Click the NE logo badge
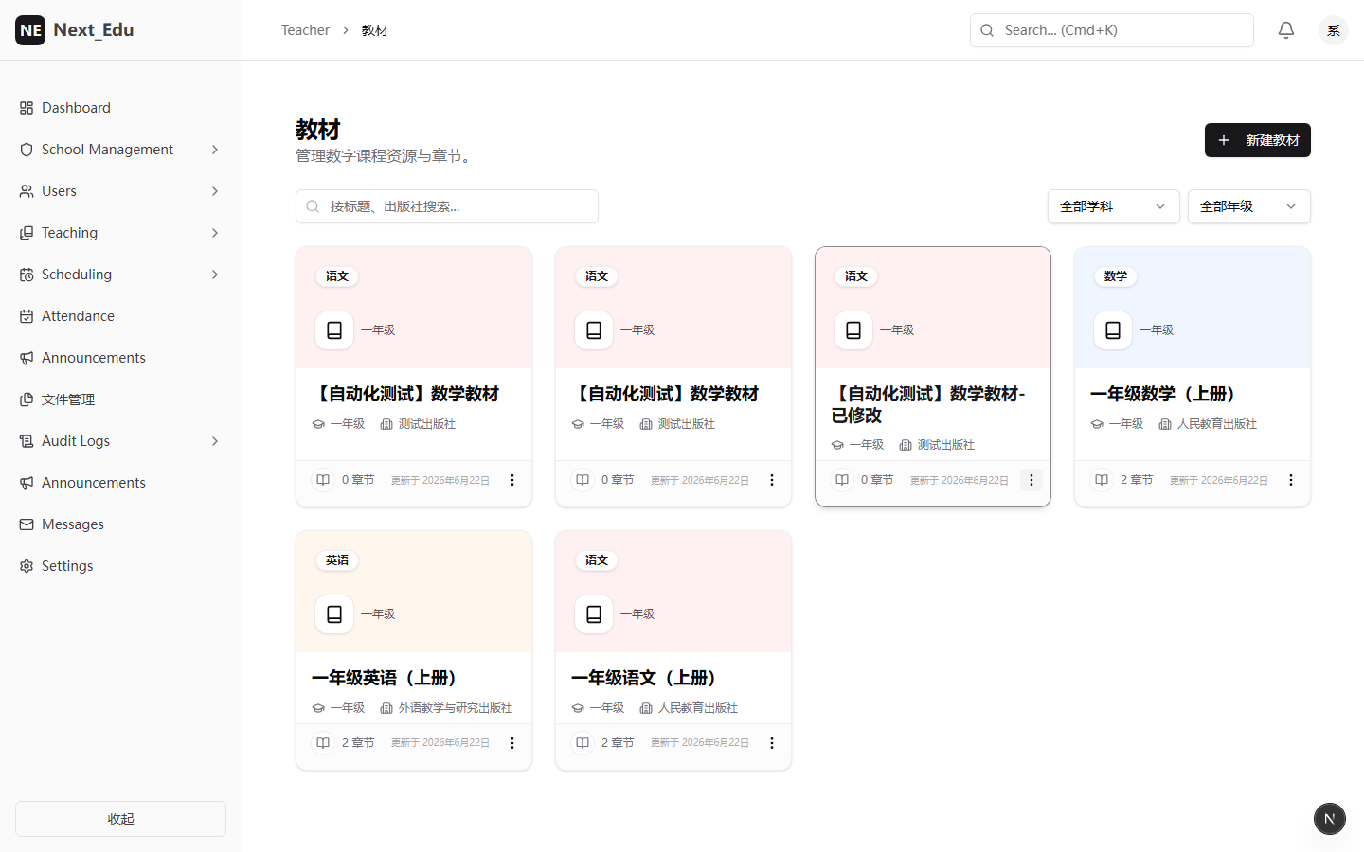 30,30
